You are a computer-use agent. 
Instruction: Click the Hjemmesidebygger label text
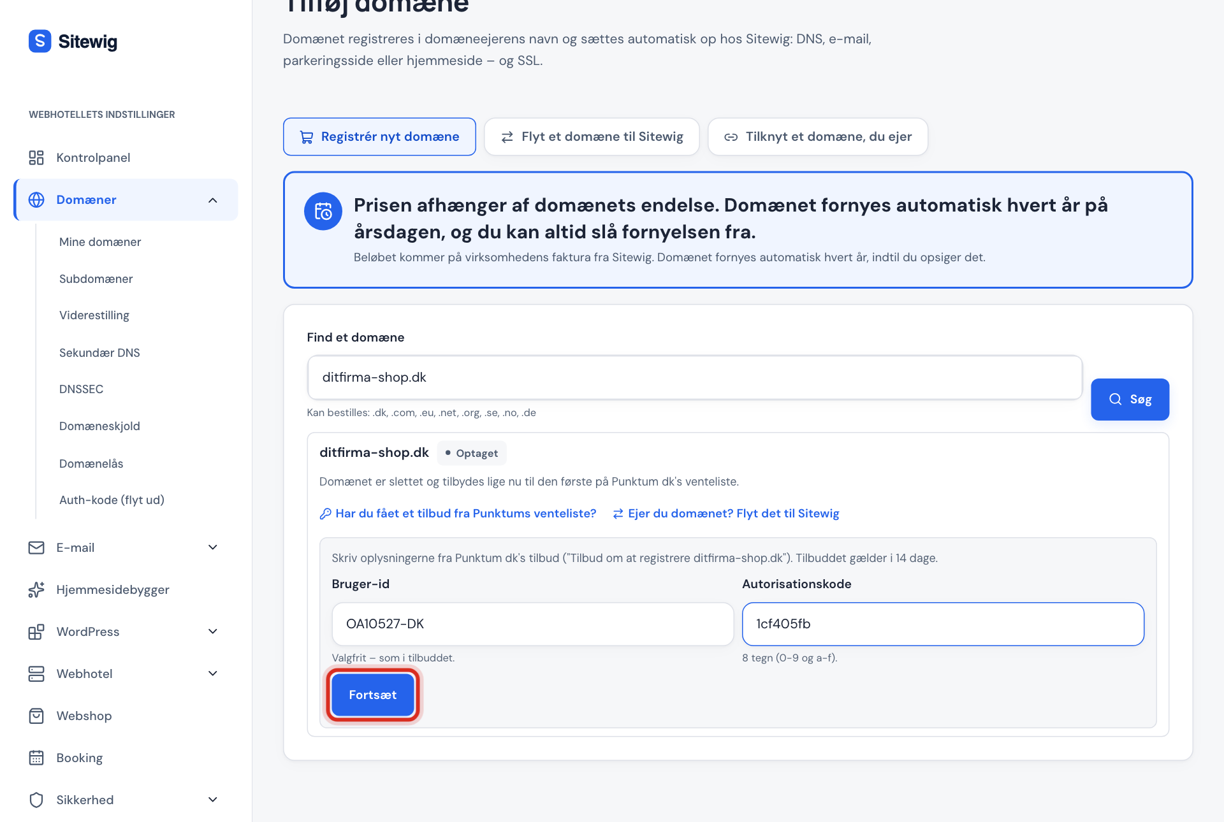coord(113,590)
